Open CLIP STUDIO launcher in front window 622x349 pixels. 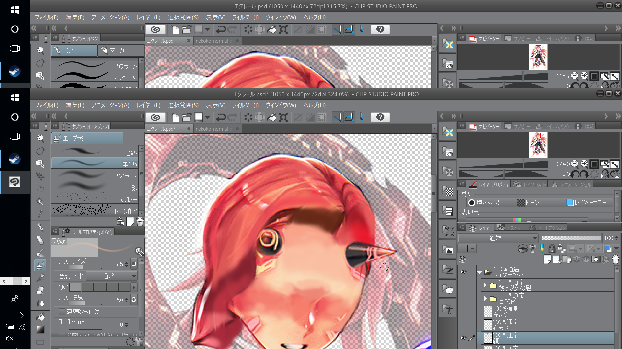pos(156,117)
